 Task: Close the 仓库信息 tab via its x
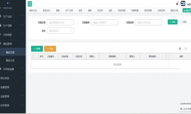click(166, 11)
